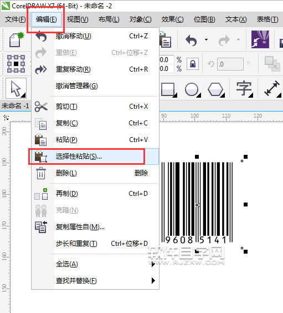Click the rotation angle input field
Image resolution: width=283 pixels, height=313 pixels.
230,64
